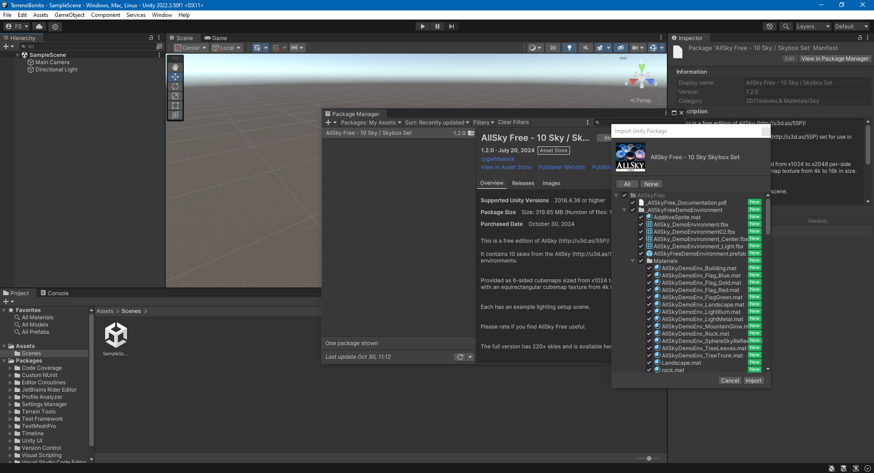Open the Window menu
The width and height of the screenshot is (874, 473).
click(162, 15)
